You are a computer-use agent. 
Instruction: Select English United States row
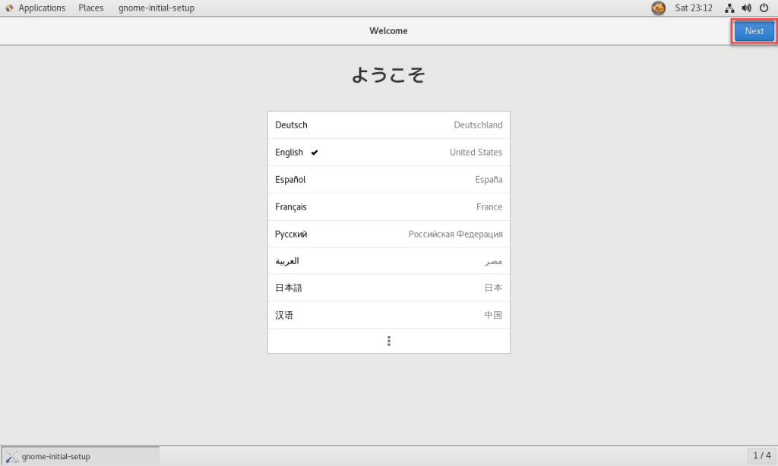(x=388, y=153)
